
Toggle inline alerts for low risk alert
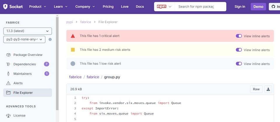239,64
